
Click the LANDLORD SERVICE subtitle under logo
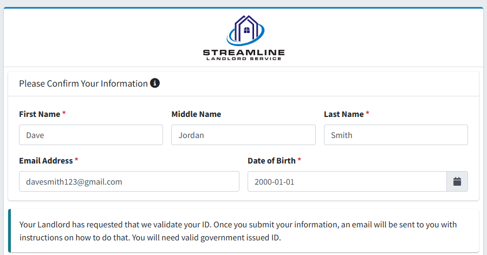pyautogui.click(x=244, y=58)
